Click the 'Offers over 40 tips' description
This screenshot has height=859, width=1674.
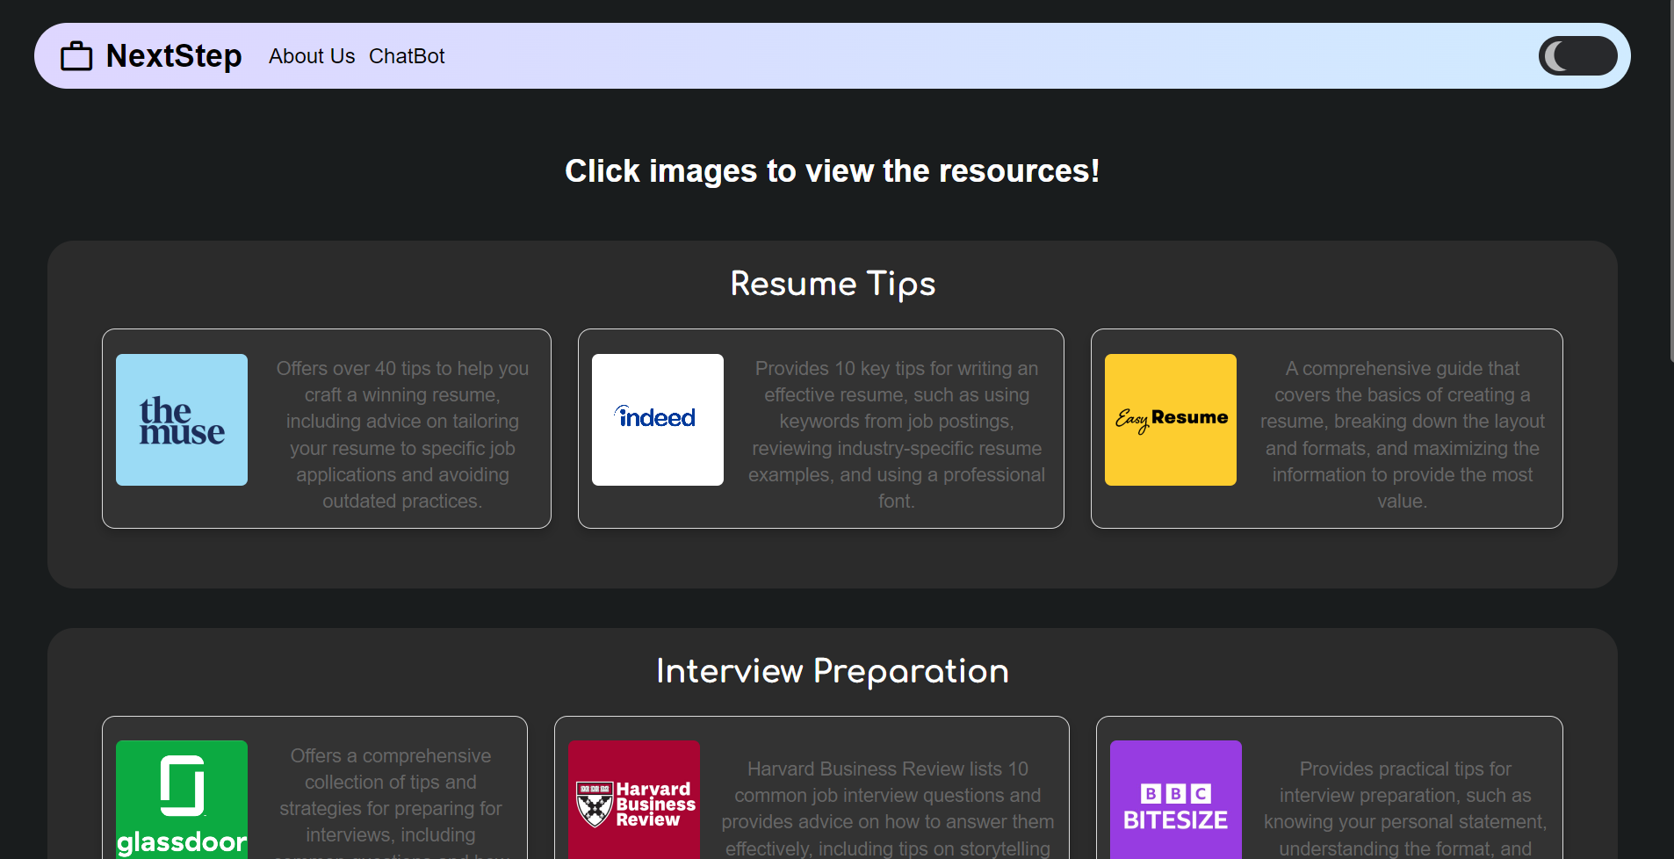click(x=402, y=435)
